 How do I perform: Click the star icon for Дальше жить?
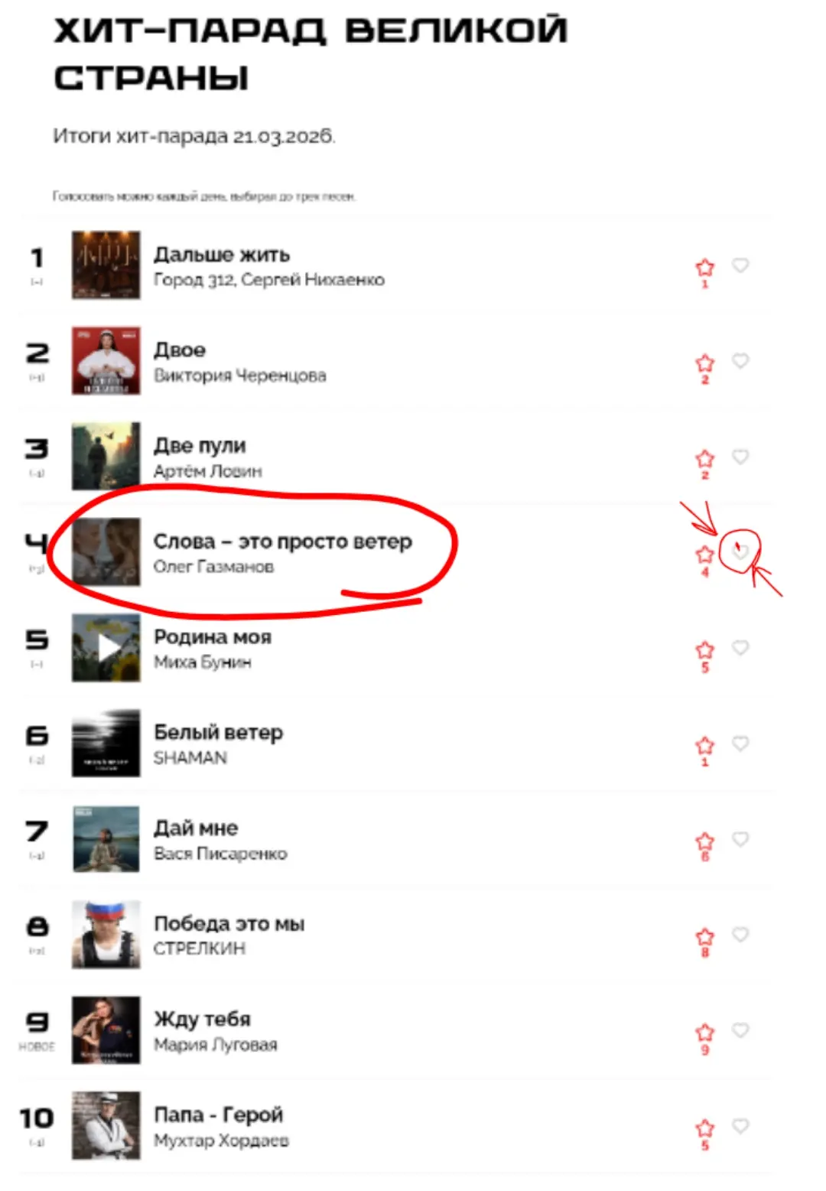(704, 268)
